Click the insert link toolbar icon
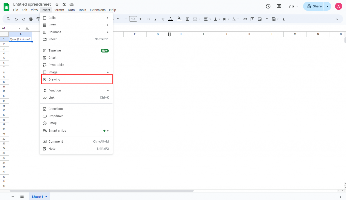The height and width of the screenshot is (200, 346). [245, 19]
